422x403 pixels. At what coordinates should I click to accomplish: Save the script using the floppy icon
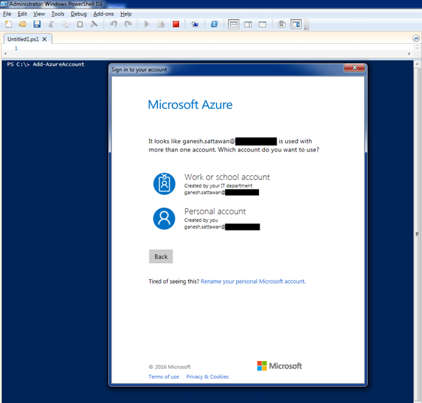point(37,24)
